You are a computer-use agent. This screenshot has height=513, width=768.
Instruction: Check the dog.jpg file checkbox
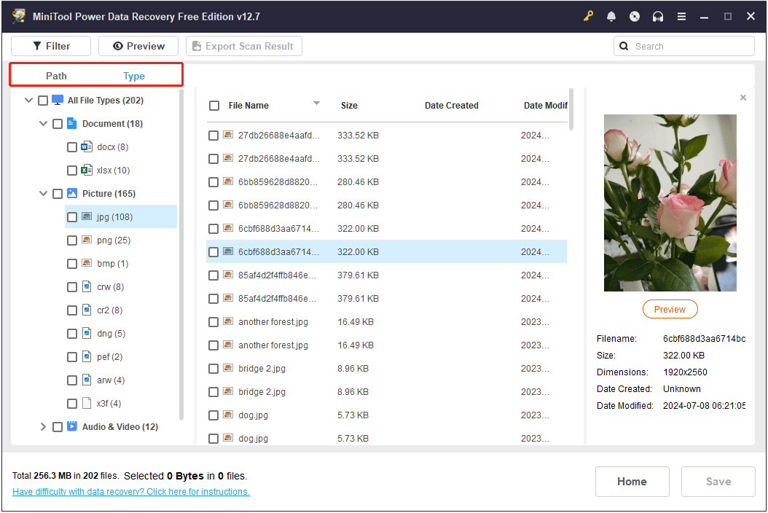(213, 415)
